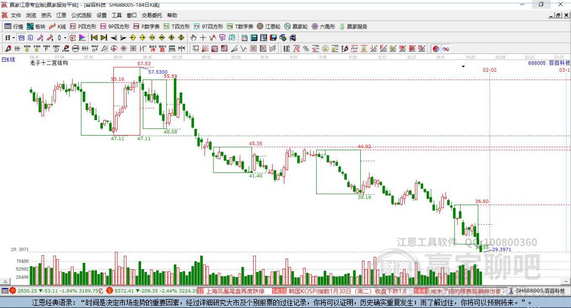Open the 交易委托 menu
This screenshot has height=308, width=571.
(152, 15)
